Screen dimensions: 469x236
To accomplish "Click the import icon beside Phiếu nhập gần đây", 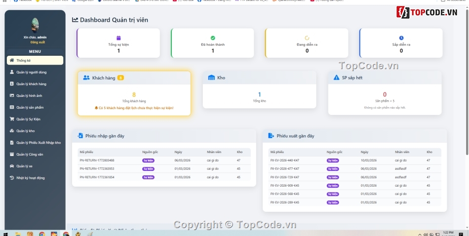I will click(x=80, y=136).
